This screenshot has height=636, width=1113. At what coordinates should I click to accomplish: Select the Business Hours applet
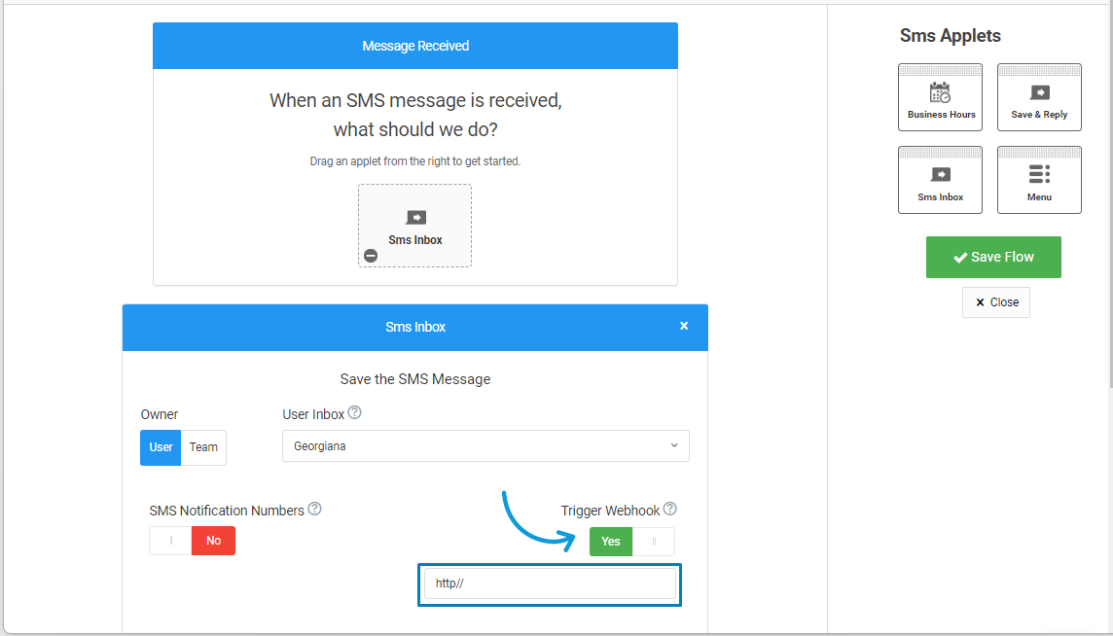click(x=940, y=98)
